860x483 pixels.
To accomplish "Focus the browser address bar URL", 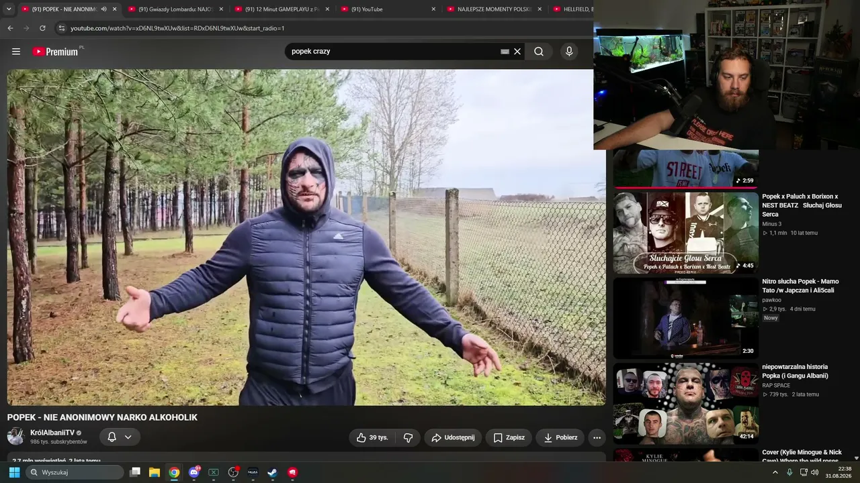I will 177,28.
